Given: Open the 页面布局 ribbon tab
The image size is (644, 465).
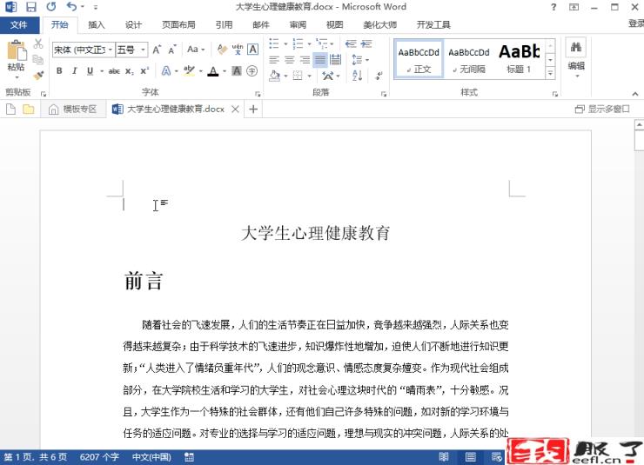Looking at the screenshot, I should click(x=178, y=25).
